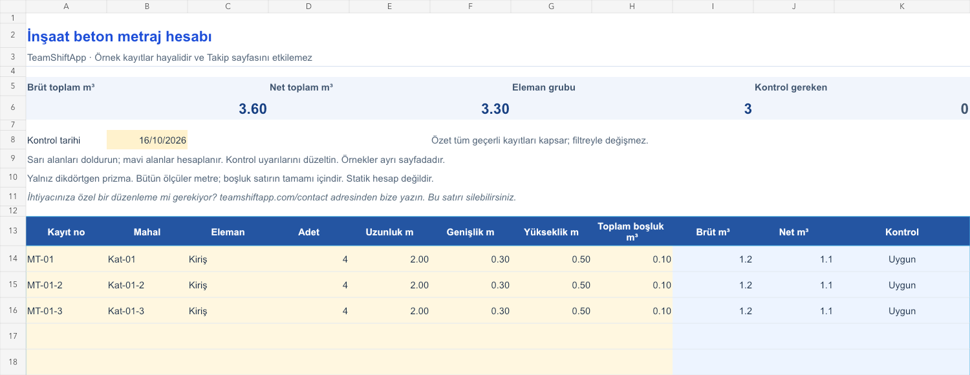Select the cell containing MT-01-3
The height and width of the screenshot is (375, 970).
coord(67,311)
